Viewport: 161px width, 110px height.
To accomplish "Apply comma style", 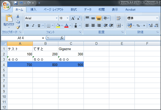I will pos(144,26).
